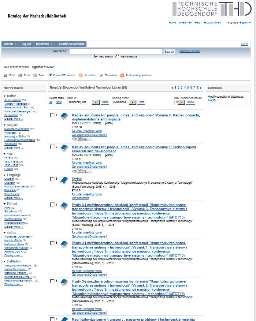Click the Search for input field
Image resolution: width=256 pixels, height=321 pixels.
point(116,52)
